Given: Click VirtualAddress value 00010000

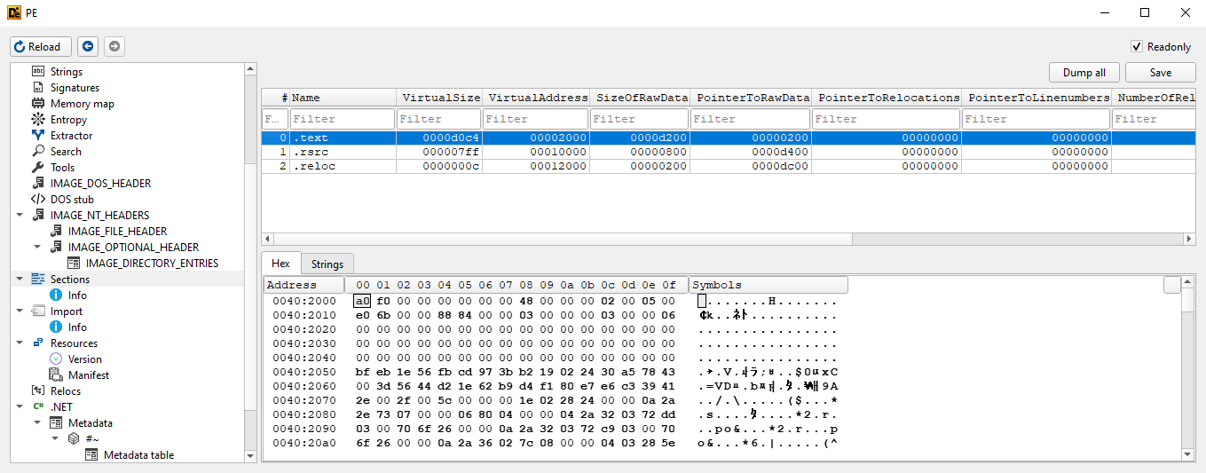Looking at the screenshot, I should pyautogui.click(x=557, y=152).
